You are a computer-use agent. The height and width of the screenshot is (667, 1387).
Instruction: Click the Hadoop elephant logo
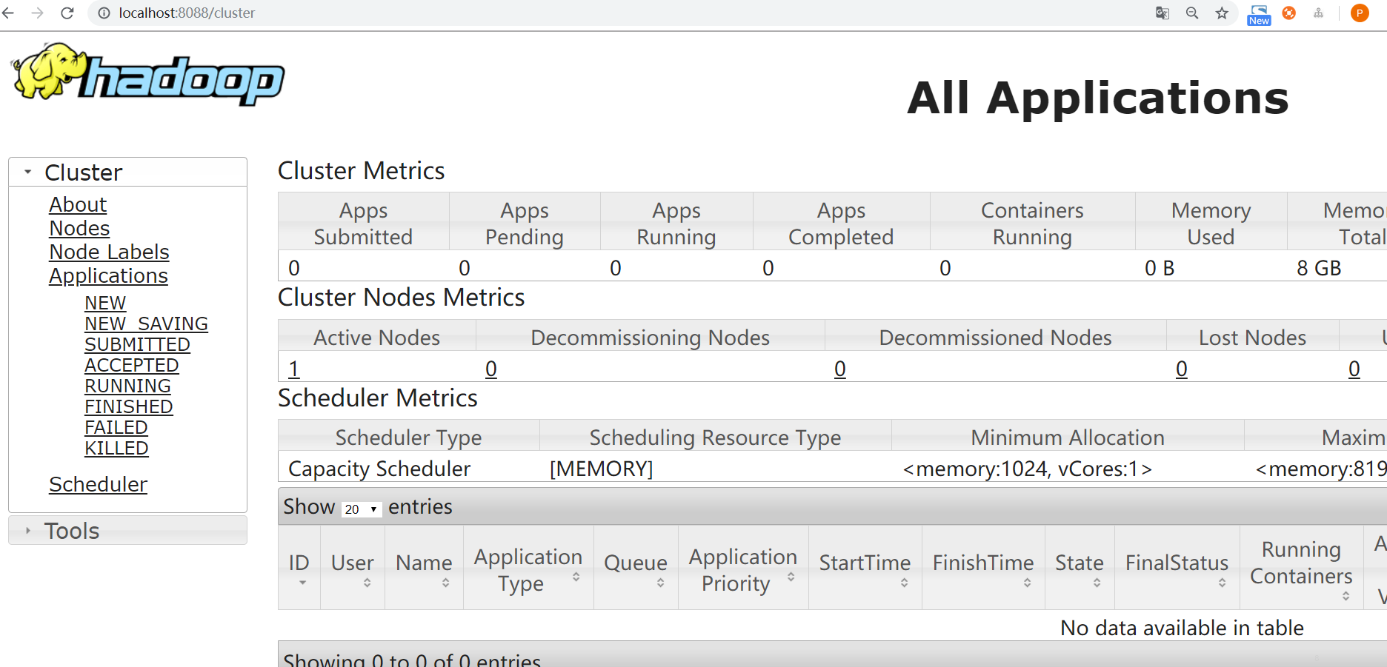(x=147, y=73)
